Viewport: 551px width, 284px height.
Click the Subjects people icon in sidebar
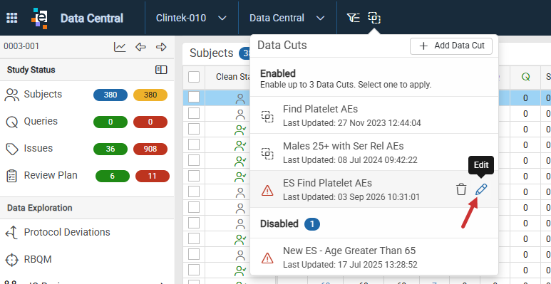pyautogui.click(x=12, y=95)
